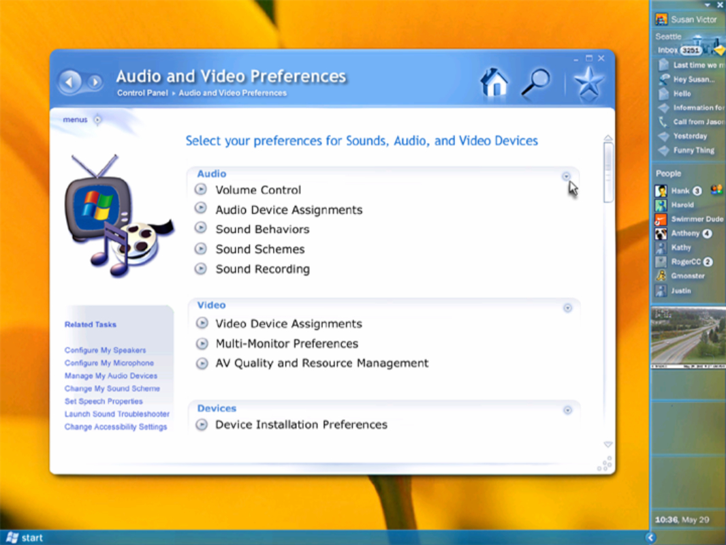Collapse the Devices section chevron
Viewport: 726px width, 545px height.
pos(567,411)
